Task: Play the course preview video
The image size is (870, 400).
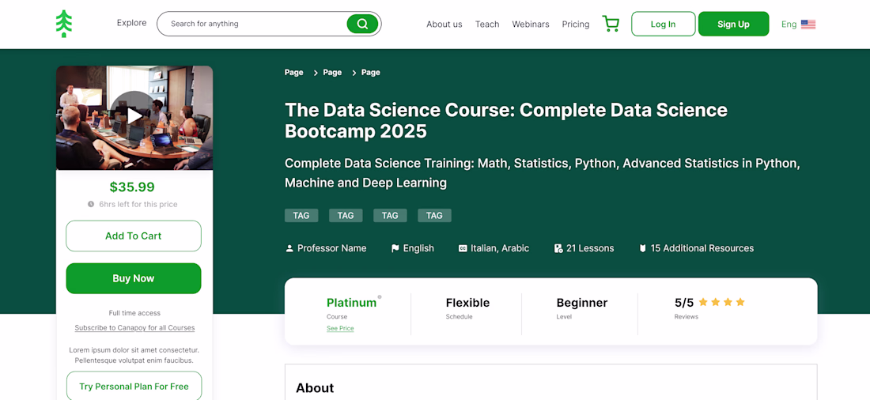Action: (x=134, y=117)
